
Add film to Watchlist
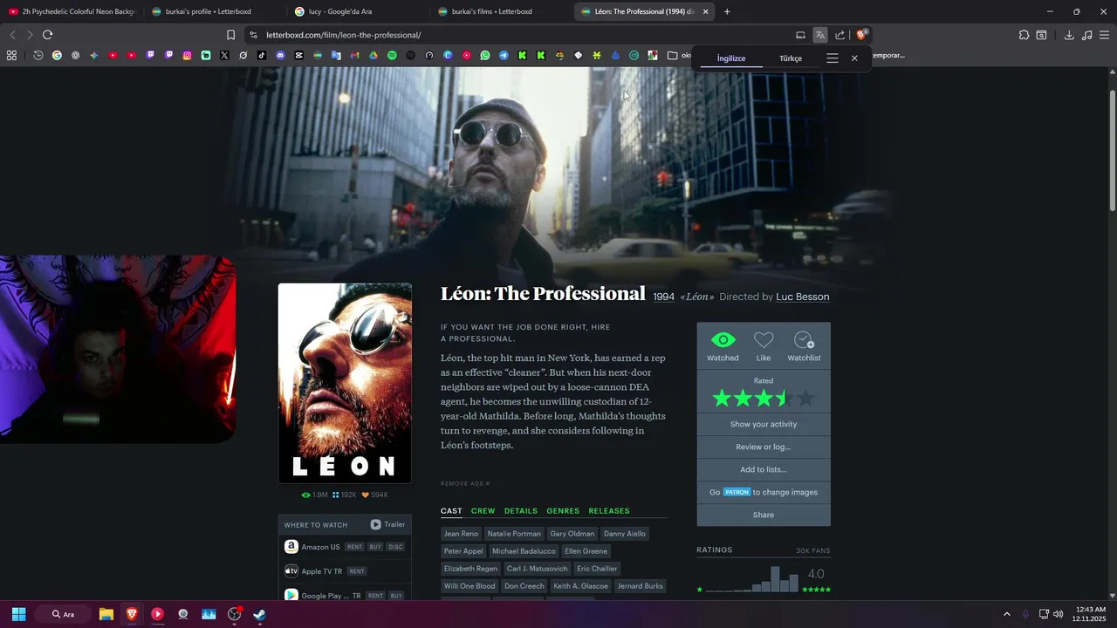click(x=804, y=340)
